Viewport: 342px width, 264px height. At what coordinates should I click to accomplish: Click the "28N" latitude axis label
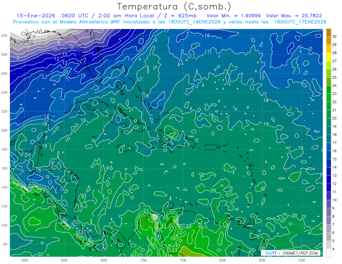(5, 54)
